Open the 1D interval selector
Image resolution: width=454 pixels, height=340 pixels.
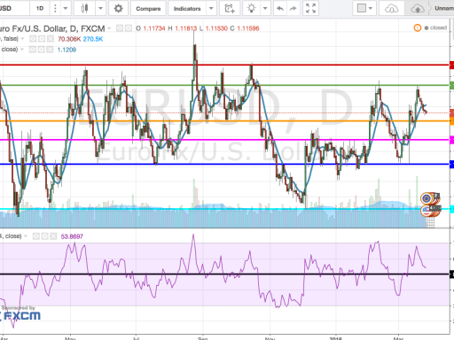40,8
